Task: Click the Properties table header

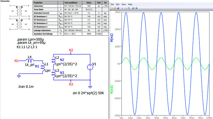Action: pos(38,2)
